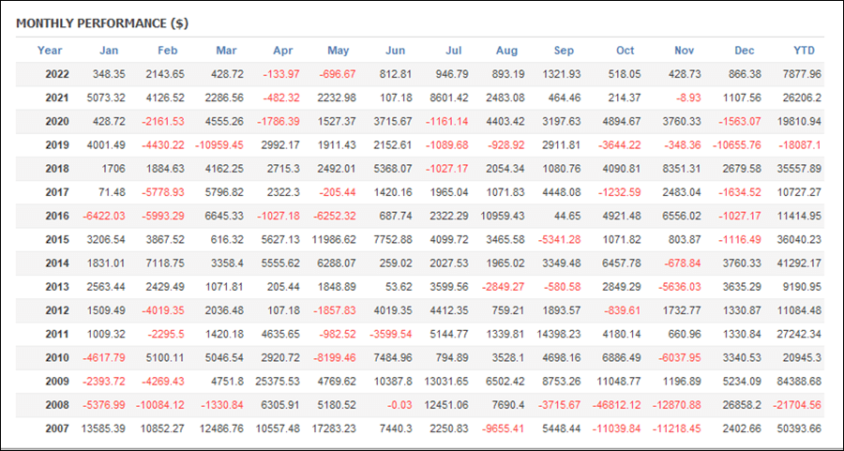Click the 2022 year row label
Image resolution: width=844 pixels, height=451 pixels.
click(57, 74)
